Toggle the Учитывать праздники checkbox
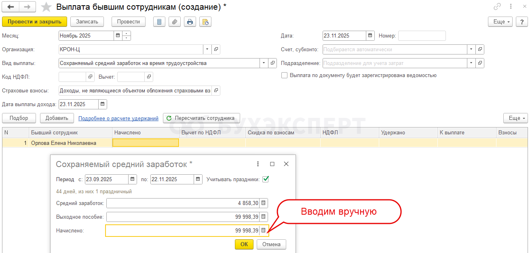 point(266,179)
